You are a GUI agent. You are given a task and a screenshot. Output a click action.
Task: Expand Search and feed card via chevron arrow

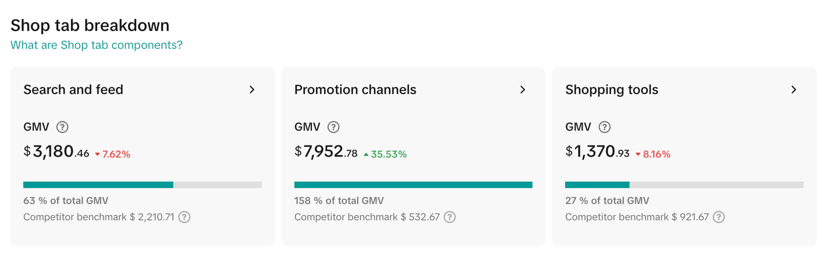pyautogui.click(x=252, y=90)
